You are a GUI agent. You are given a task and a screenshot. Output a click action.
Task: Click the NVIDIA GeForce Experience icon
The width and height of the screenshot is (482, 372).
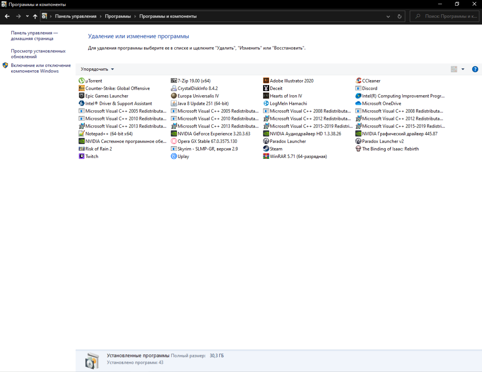(x=174, y=134)
